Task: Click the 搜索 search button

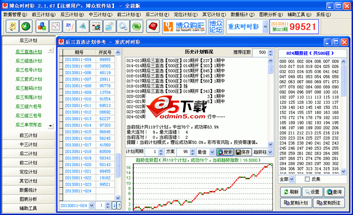Action: tap(225, 152)
